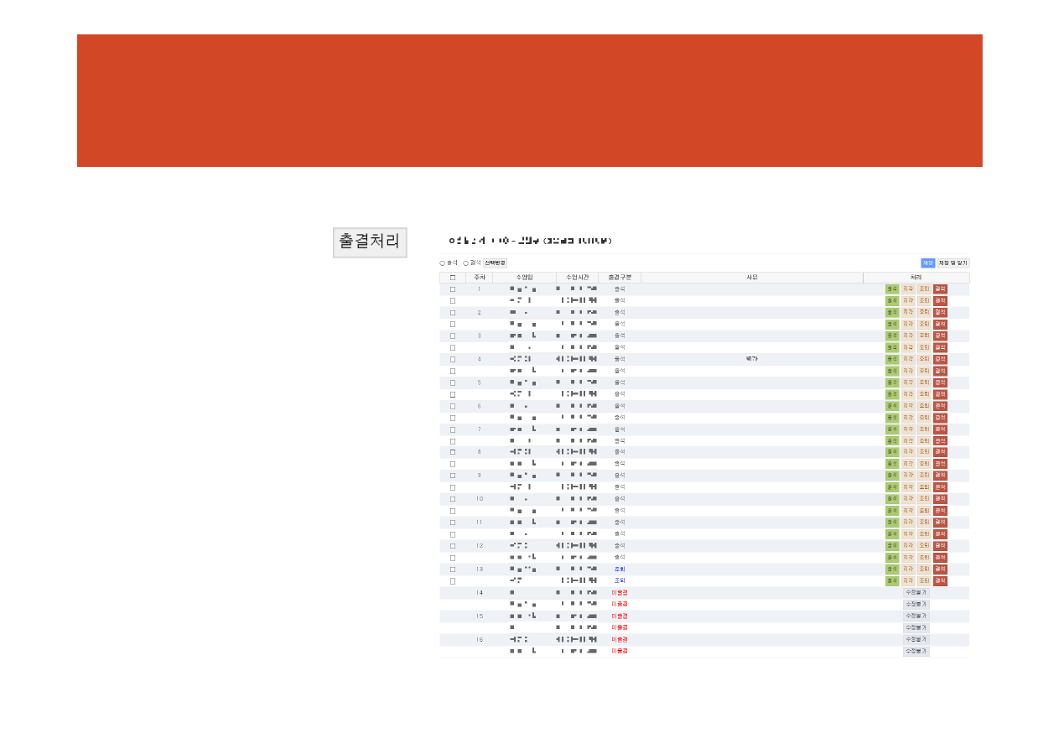Screen dimensions: 1059x749
Task: Click the 출결처리 button
Action: point(369,242)
